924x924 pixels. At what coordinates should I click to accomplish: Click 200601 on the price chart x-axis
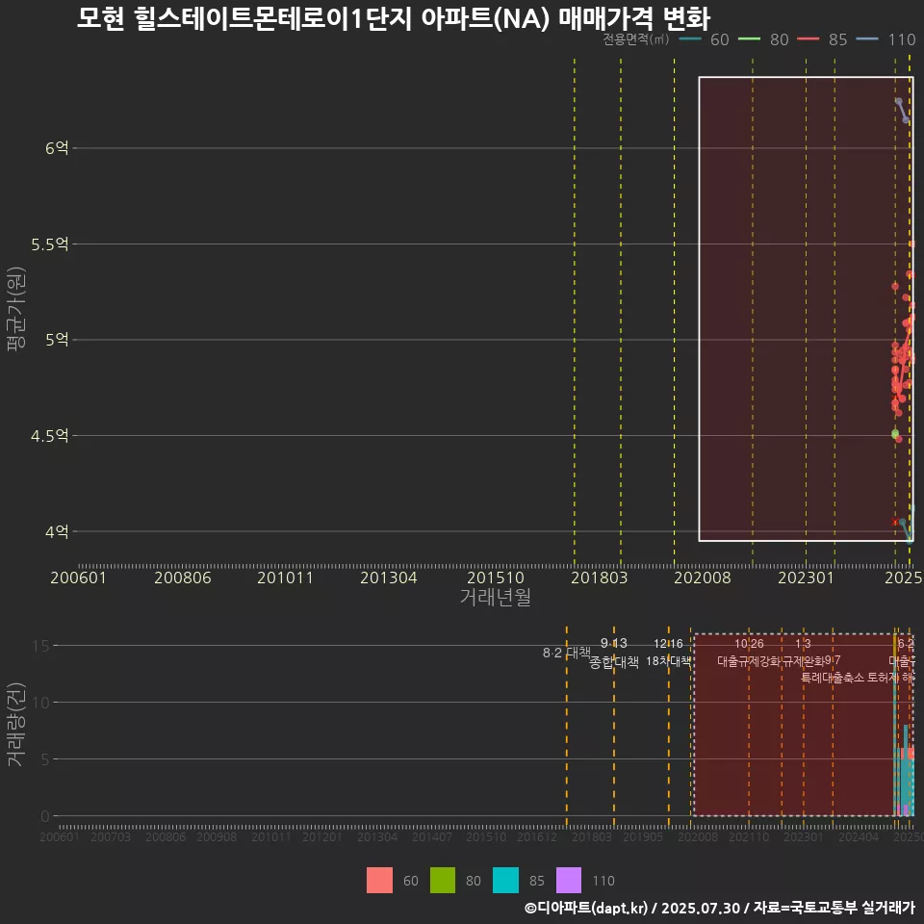tap(78, 577)
